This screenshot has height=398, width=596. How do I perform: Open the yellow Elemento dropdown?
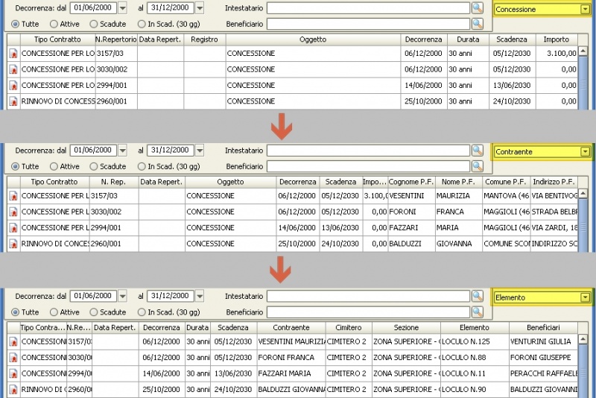pos(585,297)
